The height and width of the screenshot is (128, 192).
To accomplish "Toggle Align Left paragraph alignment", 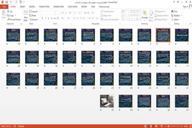I will (x=74, y=18).
